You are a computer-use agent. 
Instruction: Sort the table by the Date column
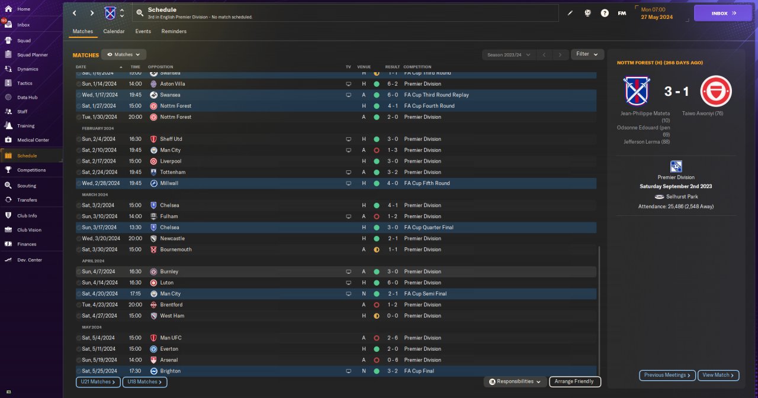(x=81, y=67)
